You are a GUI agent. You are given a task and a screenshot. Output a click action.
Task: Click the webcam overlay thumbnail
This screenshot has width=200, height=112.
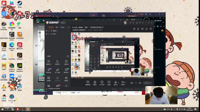tap(161, 95)
